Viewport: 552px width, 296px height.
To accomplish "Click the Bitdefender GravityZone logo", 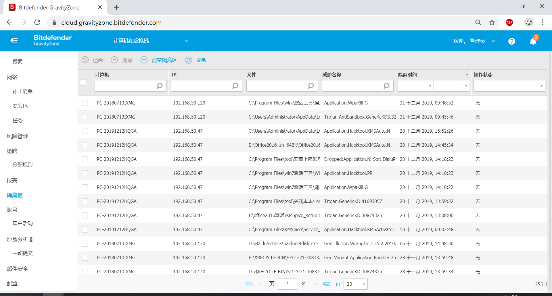I will point(53,40).
